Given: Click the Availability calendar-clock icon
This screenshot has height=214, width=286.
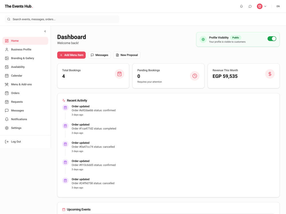Looking at the screenshot, I should tap(7, 67).
